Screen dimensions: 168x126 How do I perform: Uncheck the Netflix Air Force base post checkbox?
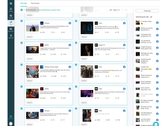point(22,87)
